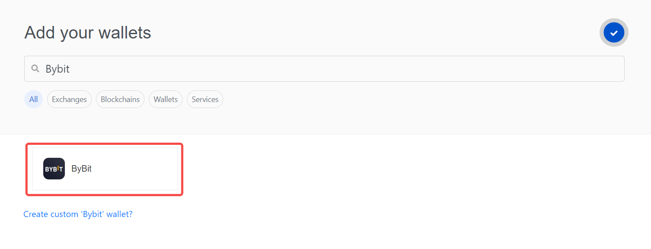Choose the Exchanges category chip
Image resolution: width=651 pixels, height=249 pixels.
pos(69,99)
